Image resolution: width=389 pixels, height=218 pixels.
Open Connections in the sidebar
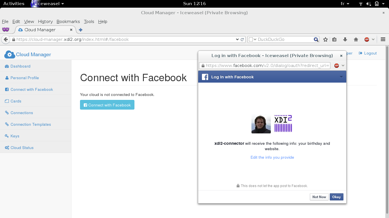pyautogui.click(x=36, y=113)
